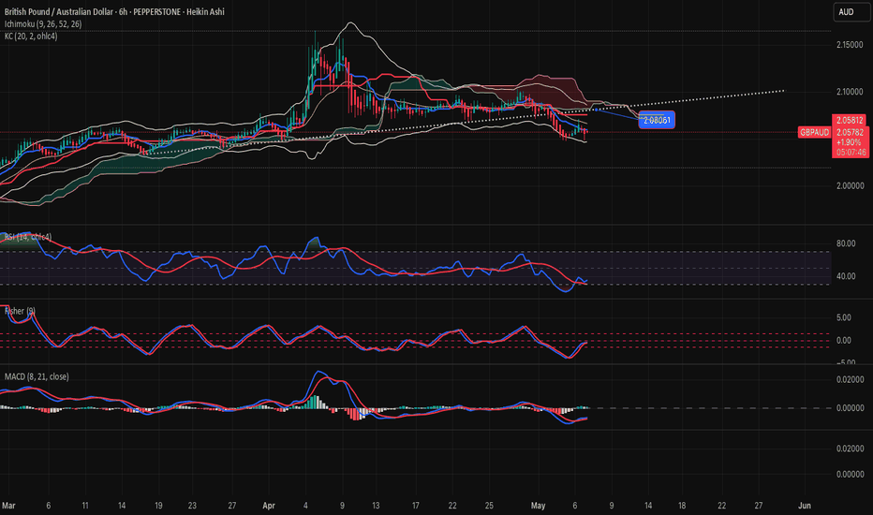873x515 pixels.
Task: Click the Jun label on the time axis
Action: pyautogui.click(x=804, y=506)
